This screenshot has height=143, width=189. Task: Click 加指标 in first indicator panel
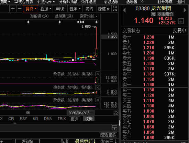click(73, 74)
